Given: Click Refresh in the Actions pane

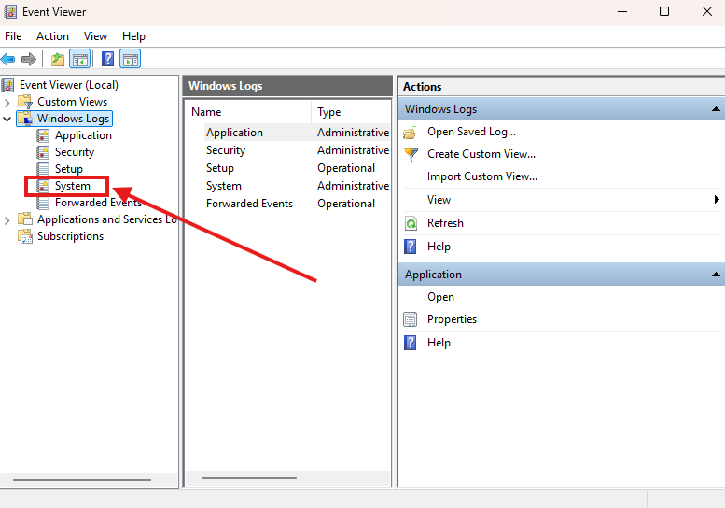Looking at the screenshot, I should click(445, 223).
